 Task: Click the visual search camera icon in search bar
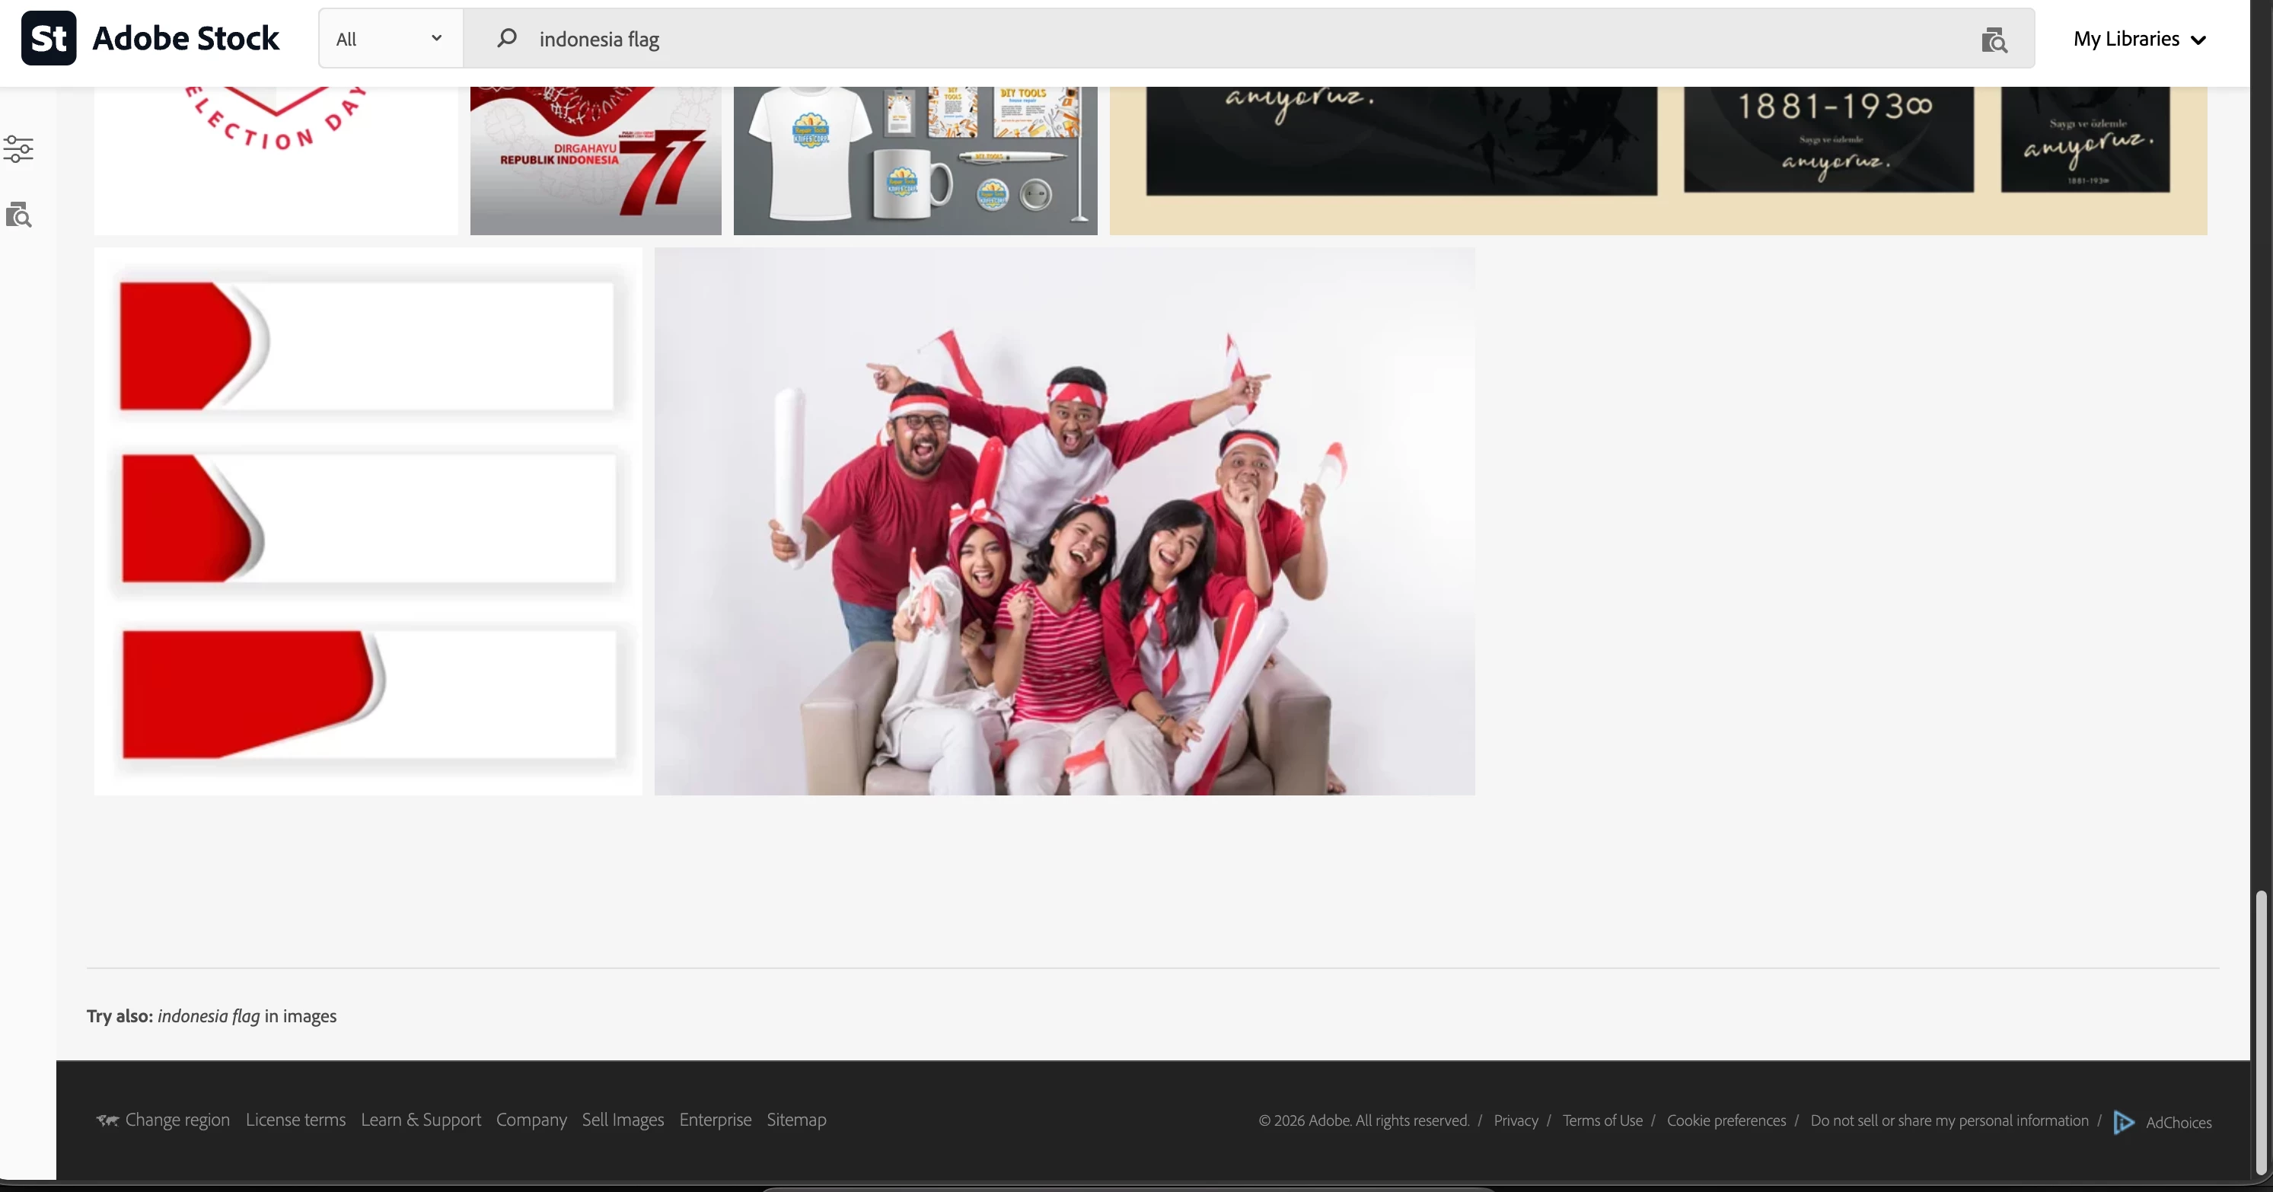(x=1994, y=40)
